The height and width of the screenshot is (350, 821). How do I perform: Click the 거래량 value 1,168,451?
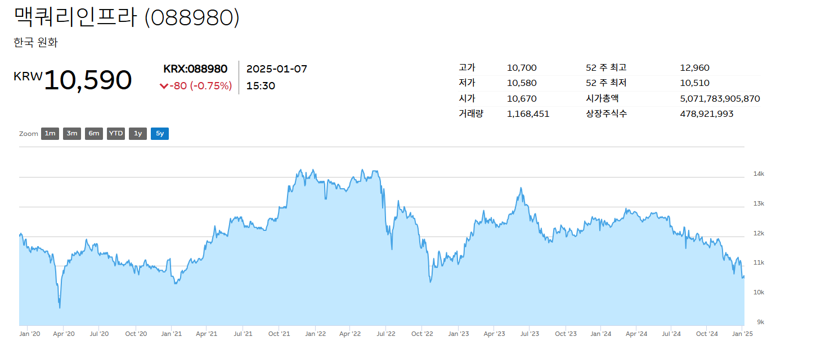coord(528,114)
